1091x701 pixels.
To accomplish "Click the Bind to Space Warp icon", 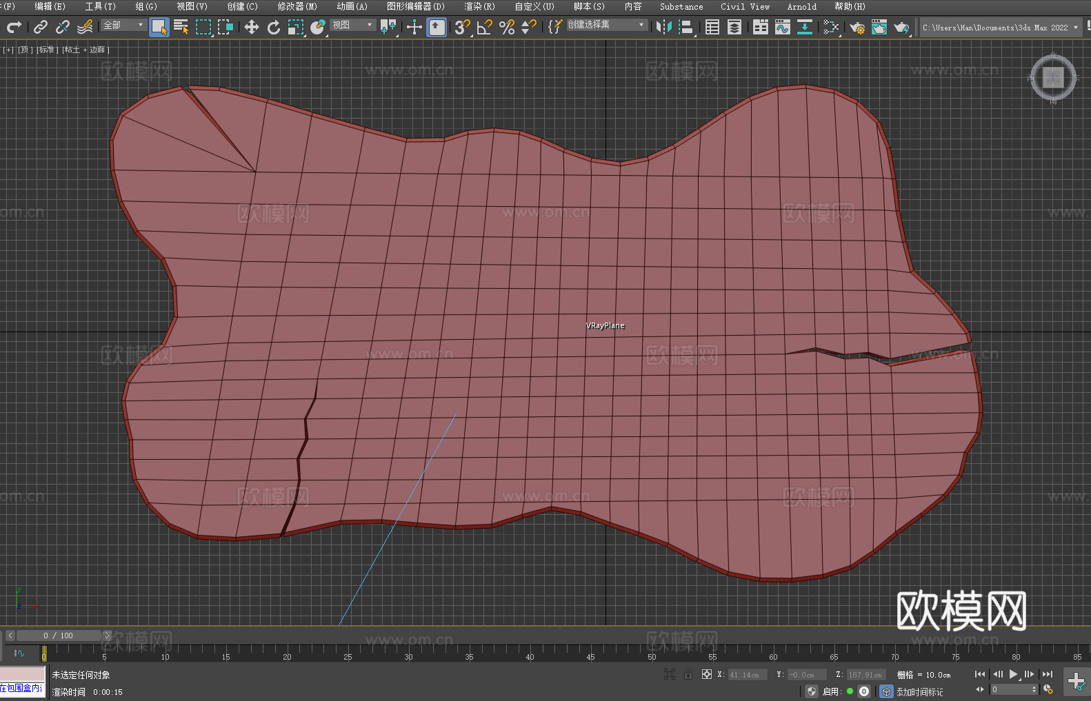I will tap(85, 27).
